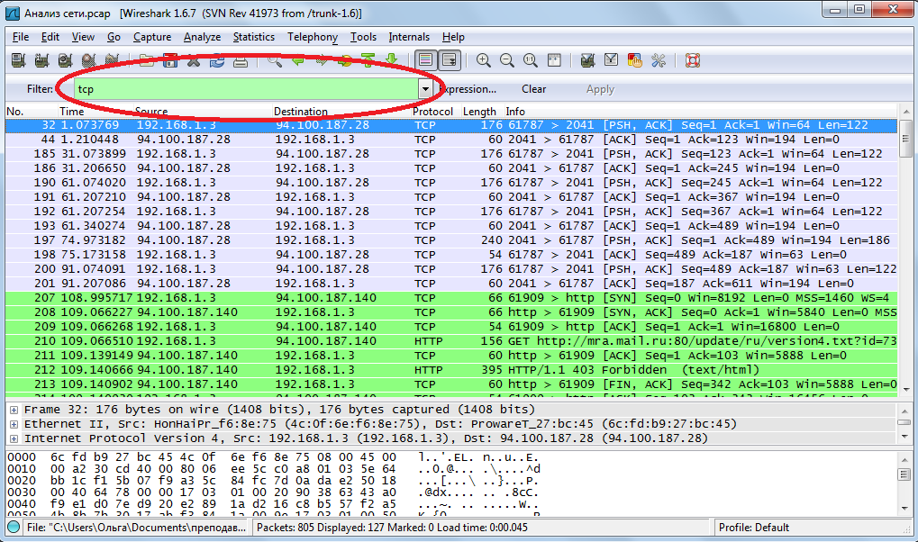Select packet 210 GET http://mra.mail.ru row
This screenshot has height=542, width=918.
[451, 341]
